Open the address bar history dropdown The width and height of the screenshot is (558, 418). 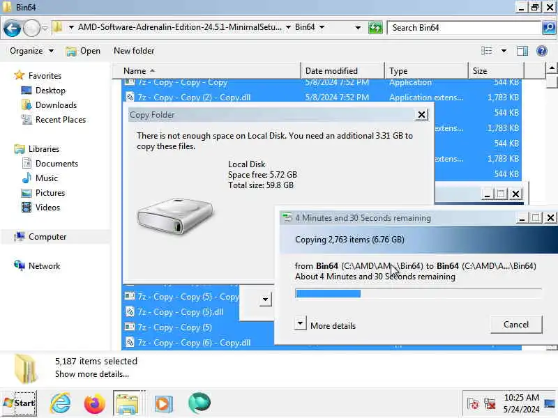click(x=358, y=27)
